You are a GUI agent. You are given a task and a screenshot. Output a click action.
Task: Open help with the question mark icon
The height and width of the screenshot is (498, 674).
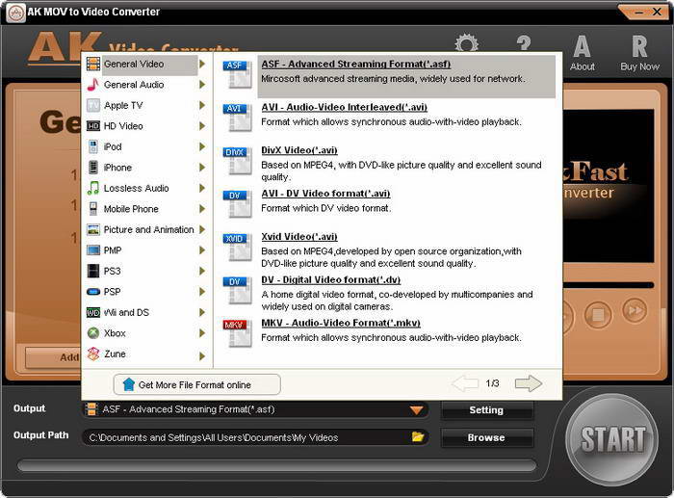(x=524, y=43)
